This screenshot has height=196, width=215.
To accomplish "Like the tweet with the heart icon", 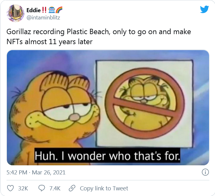I will coord(10,188).
